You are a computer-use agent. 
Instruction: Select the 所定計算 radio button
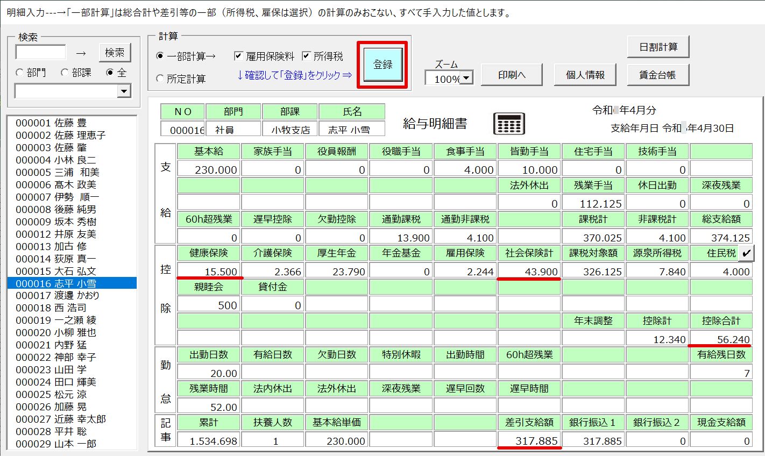coord(160,79)
